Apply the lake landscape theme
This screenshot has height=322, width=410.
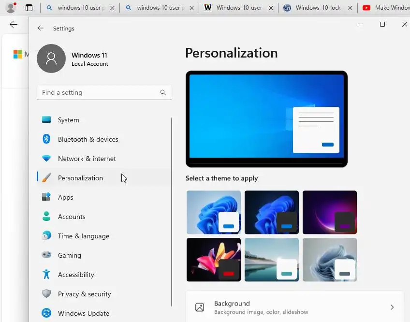tap(272, 260)
